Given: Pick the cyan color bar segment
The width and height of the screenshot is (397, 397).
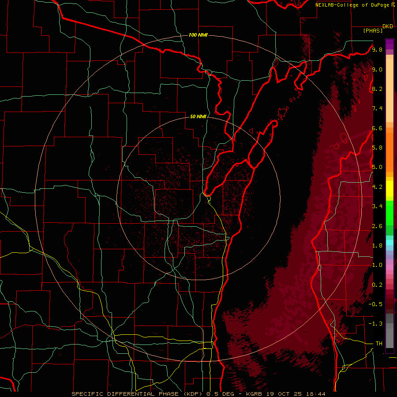Looking at the screenshot, I should pos(390,243).
